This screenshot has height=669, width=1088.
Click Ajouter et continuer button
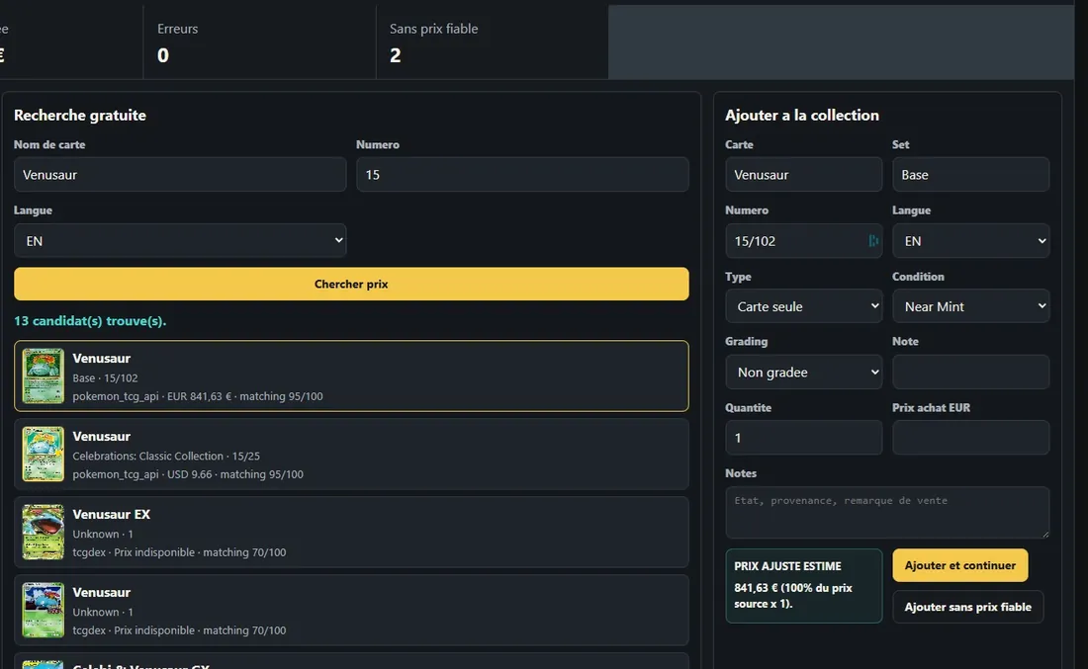[960, 565]
